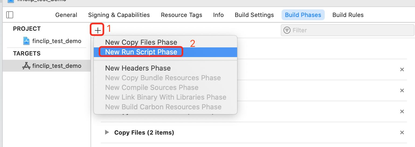Viewport: 415px width, 147px height.
Task: Click the finclip_test_demo project file icon
Action: [x=26, y=41]
